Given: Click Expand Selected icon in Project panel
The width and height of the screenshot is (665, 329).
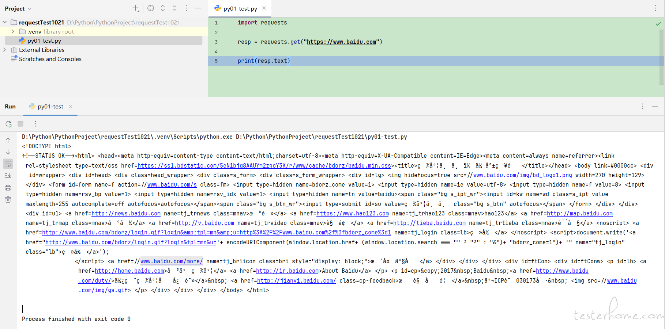Looking at the screenshot, I should 163,8.
